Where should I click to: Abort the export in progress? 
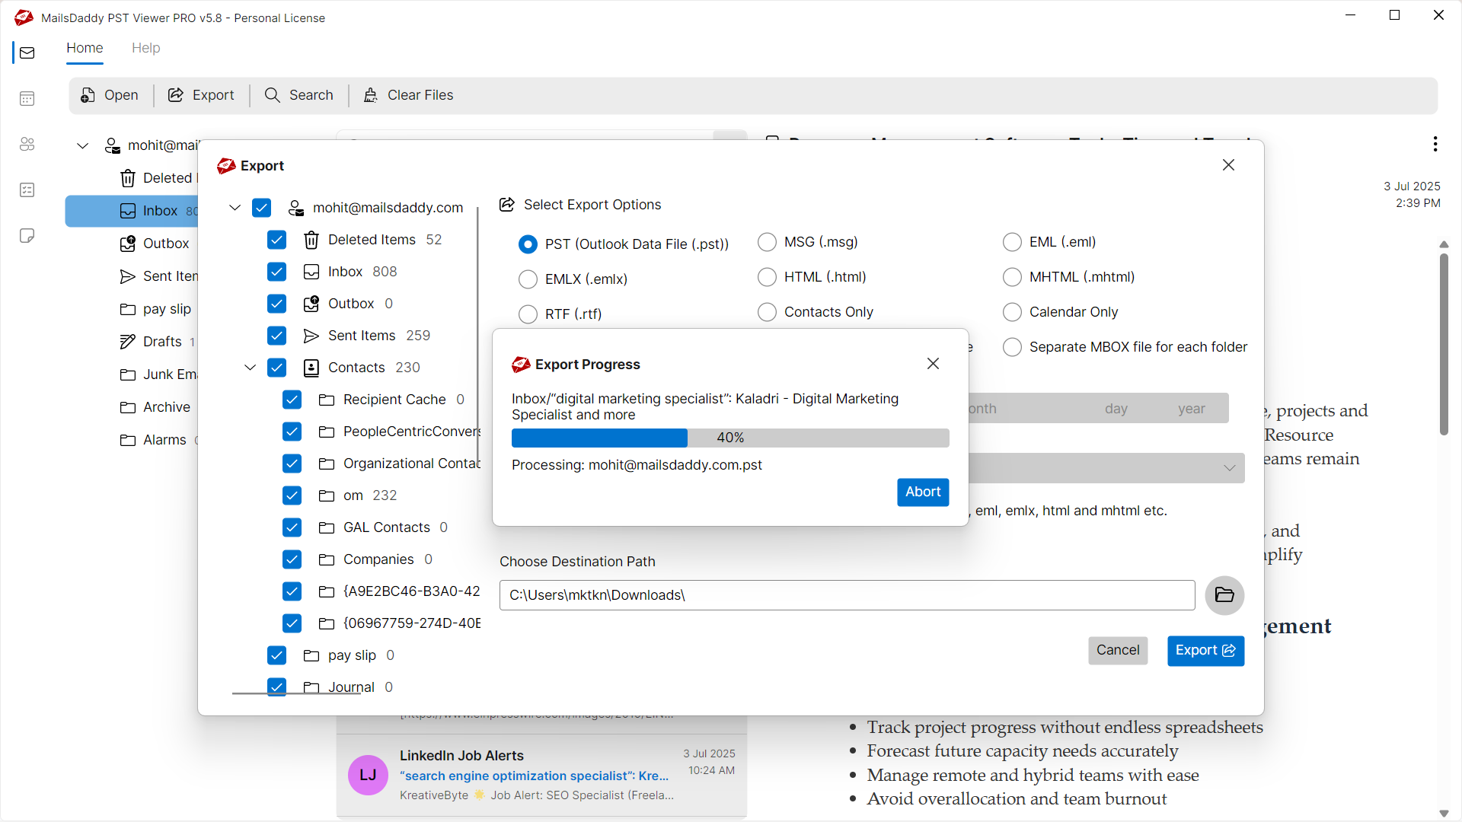[923, 492]
